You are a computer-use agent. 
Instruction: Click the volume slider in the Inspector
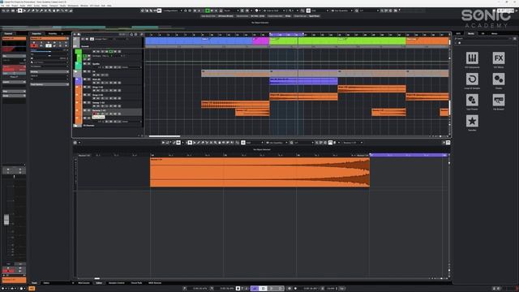click(x=49, y=52)
